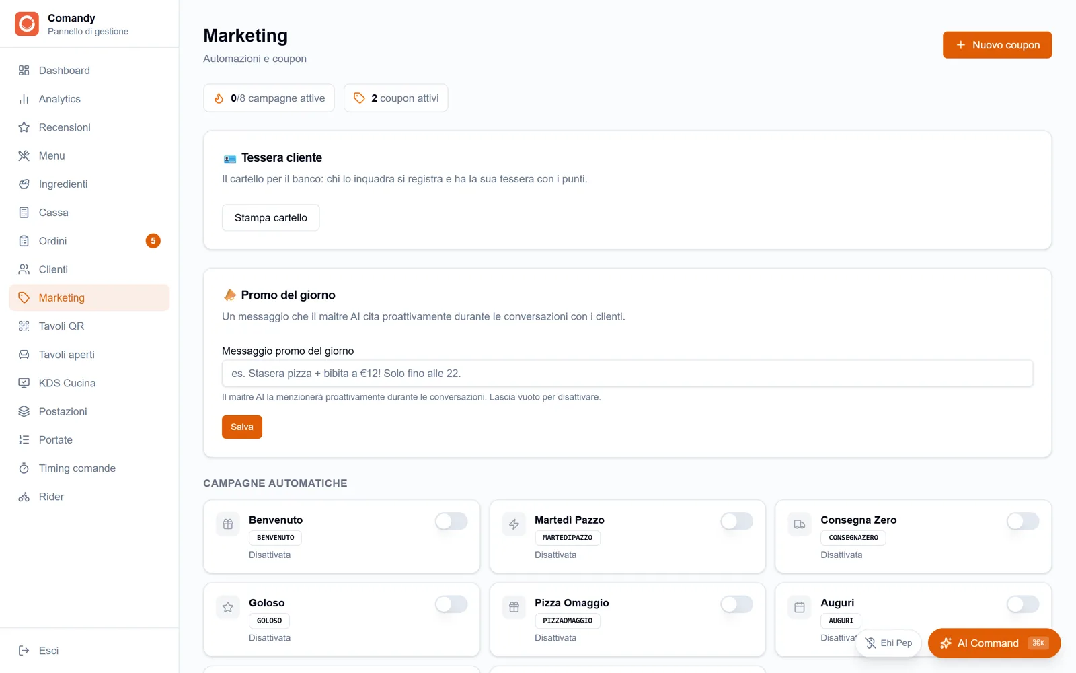Turn on the Goloso campaign switch
Screen dimensions: 1076x673
pos(451,604)
